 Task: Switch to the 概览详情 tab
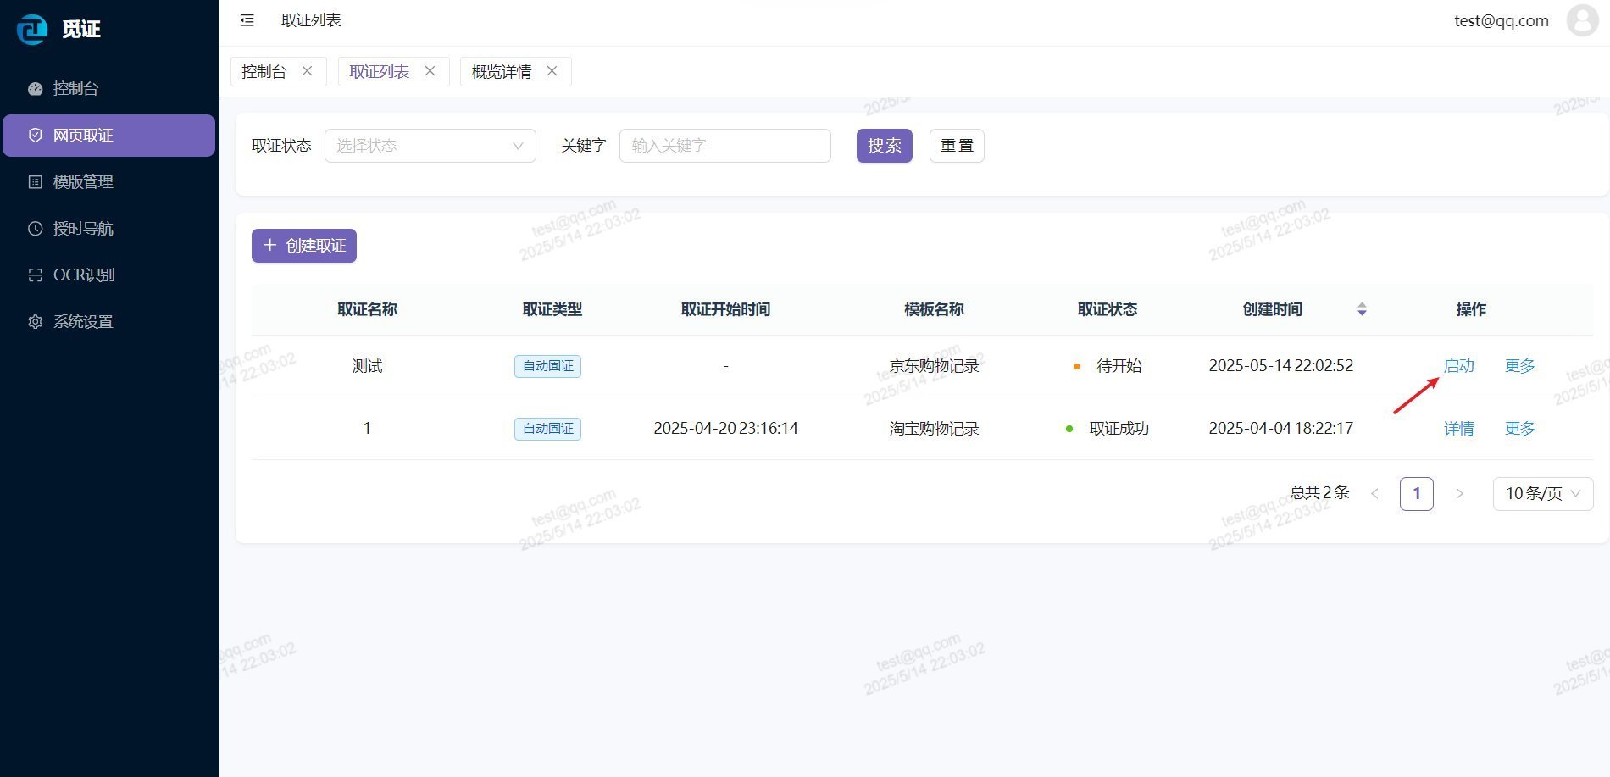502,72
